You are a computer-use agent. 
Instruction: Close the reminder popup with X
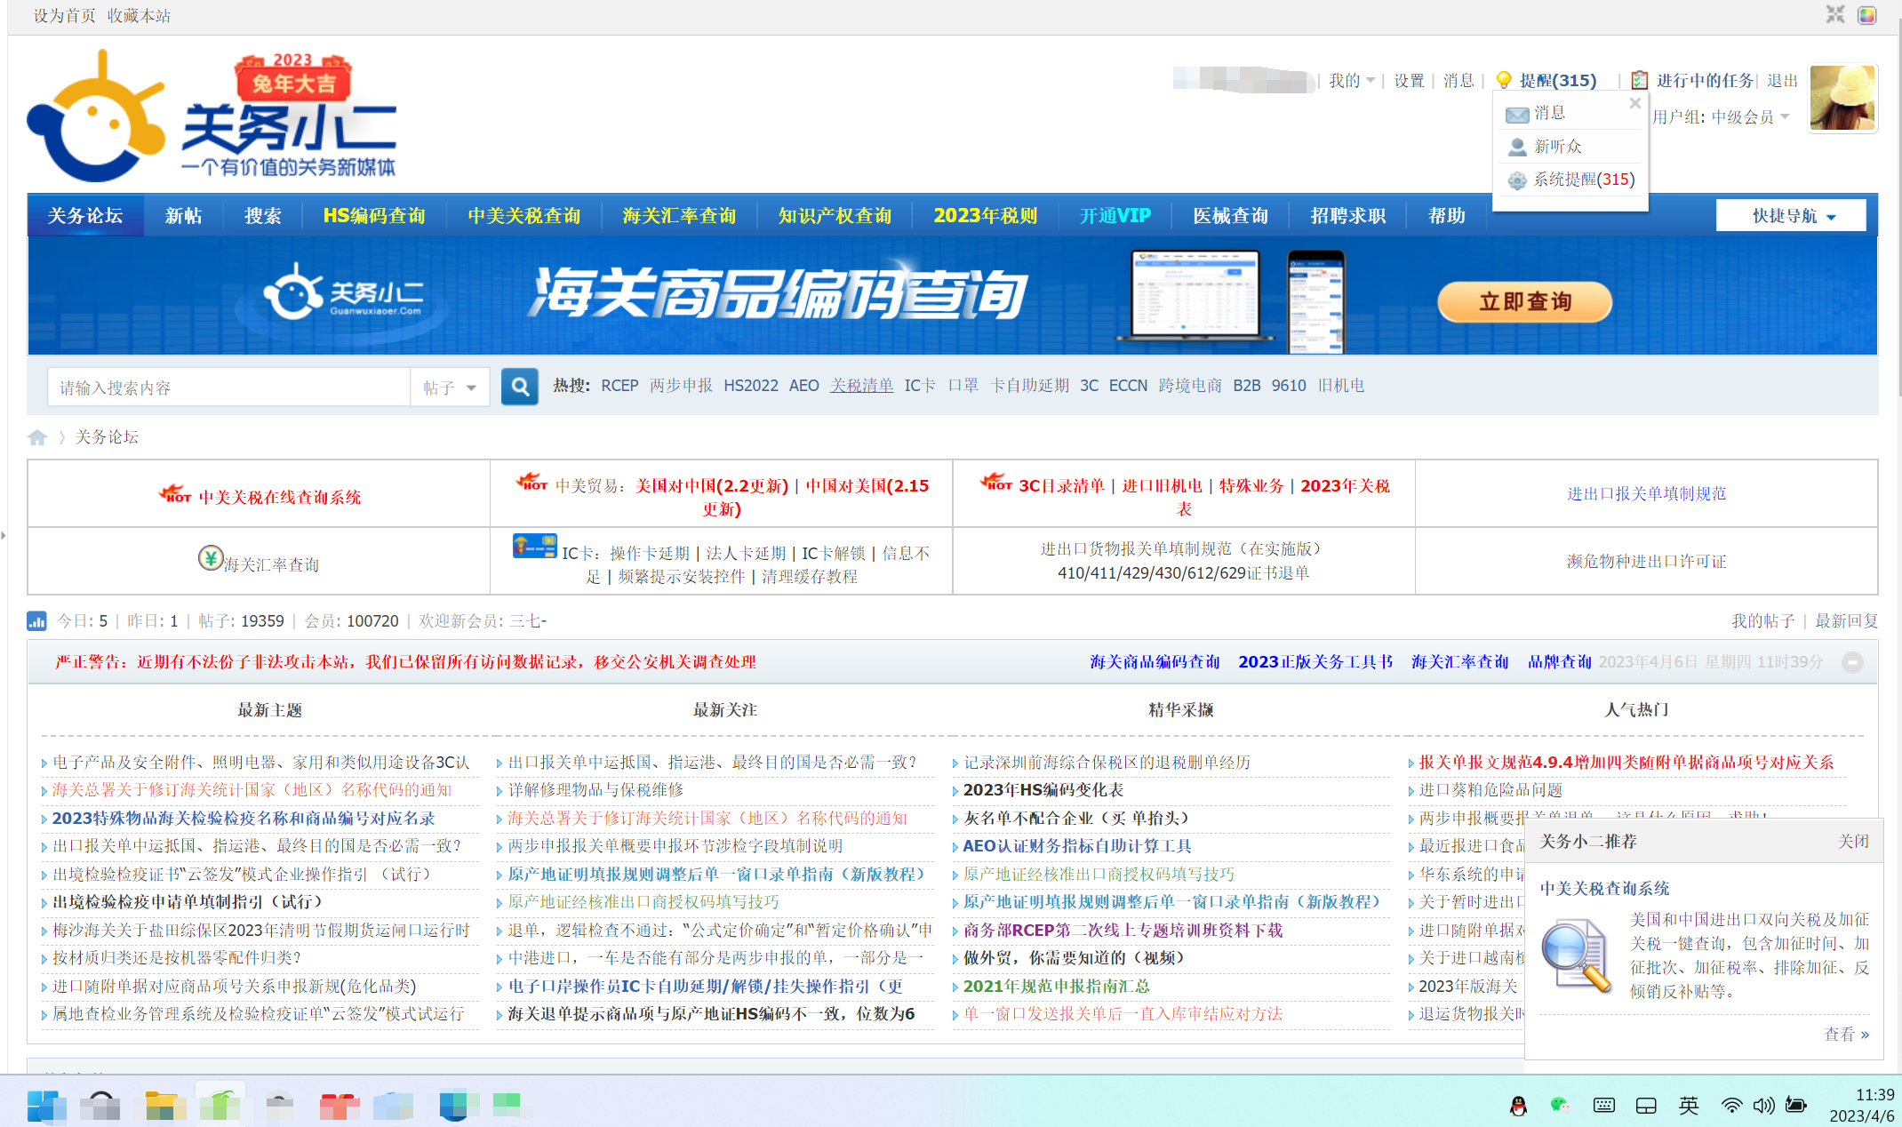pyautogui.click(x=1634, y=103)
